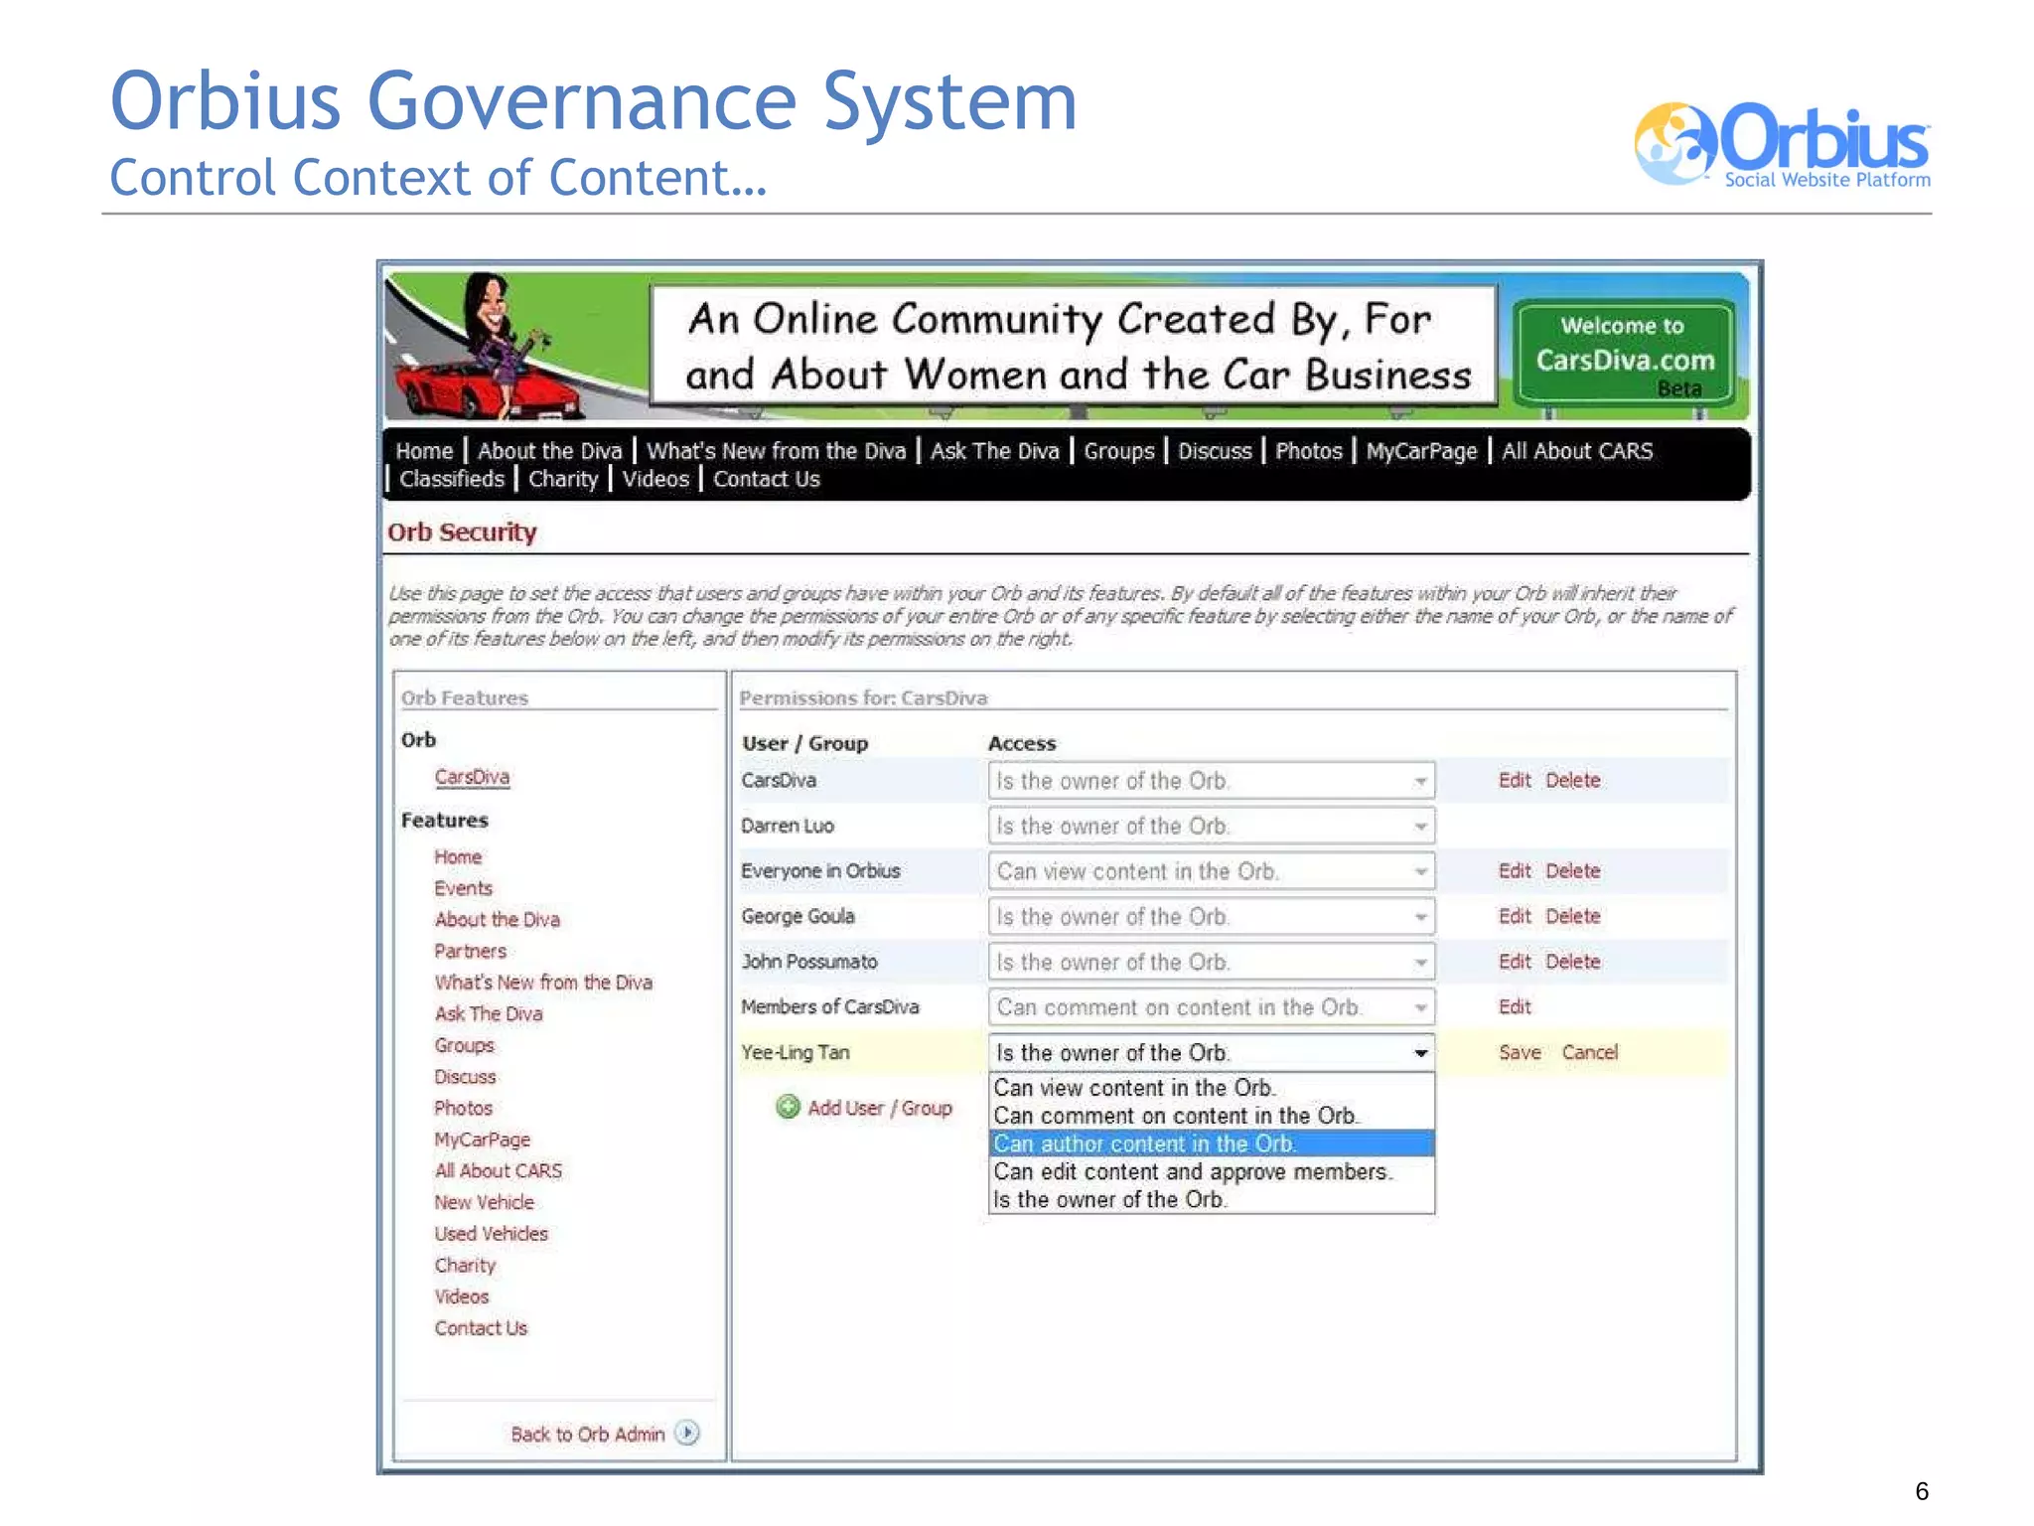
Task: Expand the Everyone in Orbius access dropdown
Action: [1420, 871]
